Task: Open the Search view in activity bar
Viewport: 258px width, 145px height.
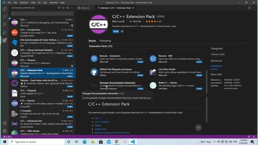Action: click(x=4, y=17)
